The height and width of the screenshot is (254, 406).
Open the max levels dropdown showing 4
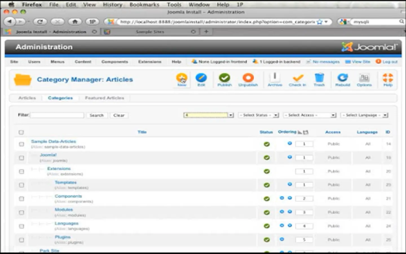pos(209,115)
